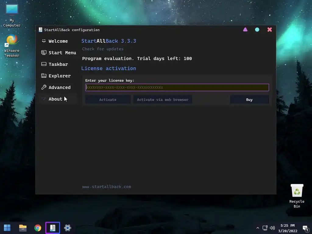Focus the license key input field

point(177,87)
